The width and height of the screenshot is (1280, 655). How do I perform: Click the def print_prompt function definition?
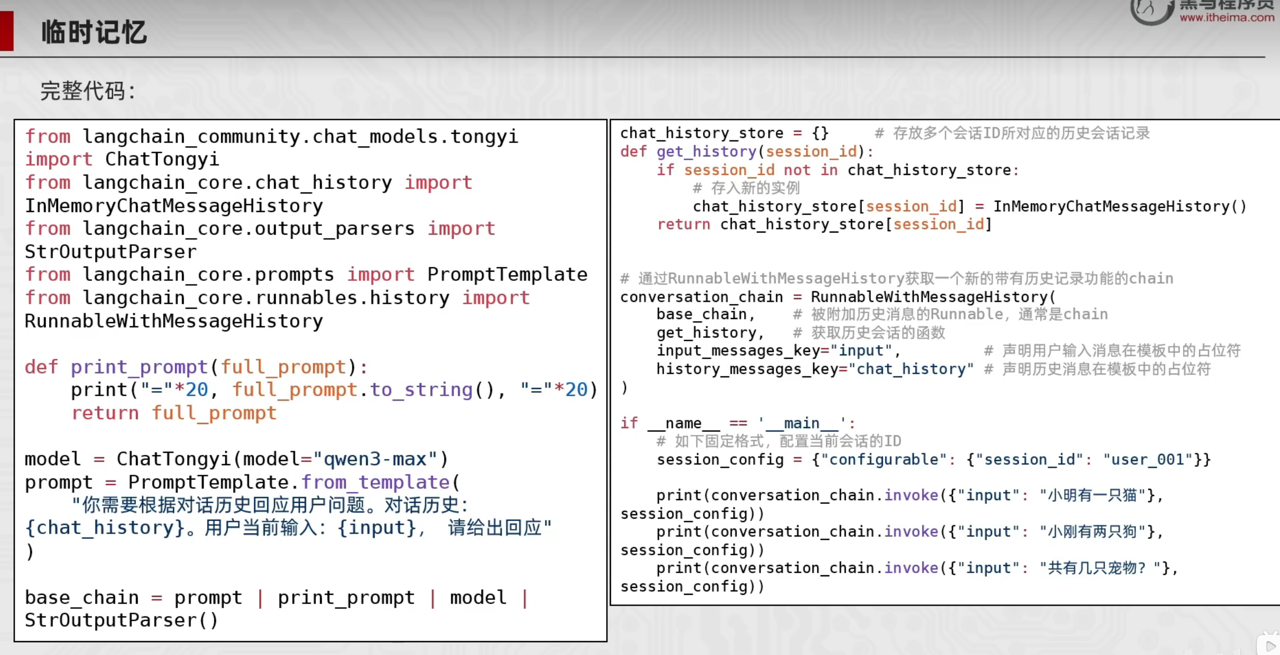pyautogui.click(x=196, y=367)
